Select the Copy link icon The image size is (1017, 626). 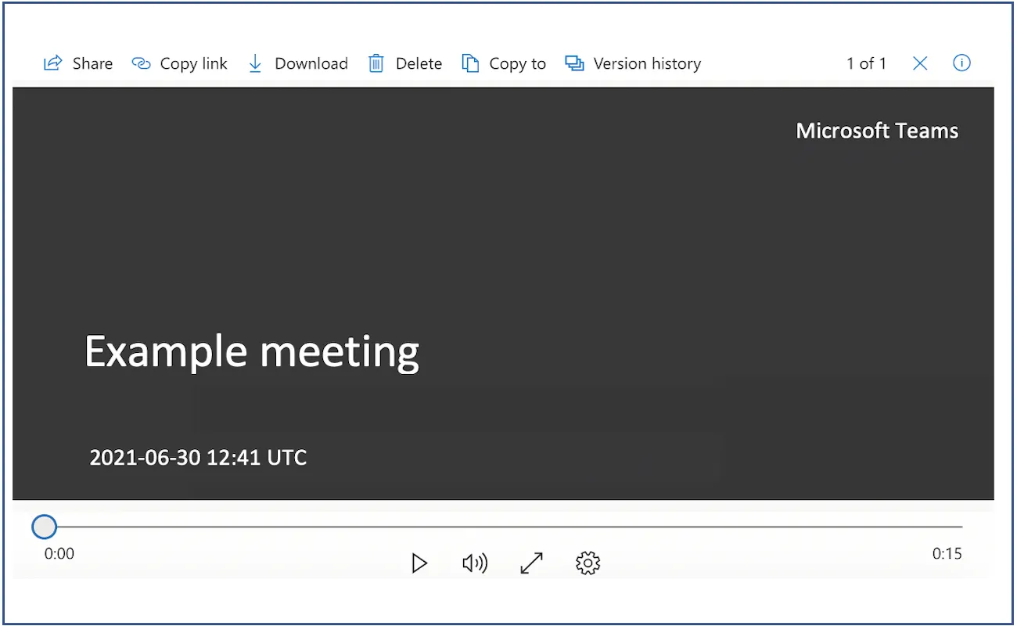point(141,63)
